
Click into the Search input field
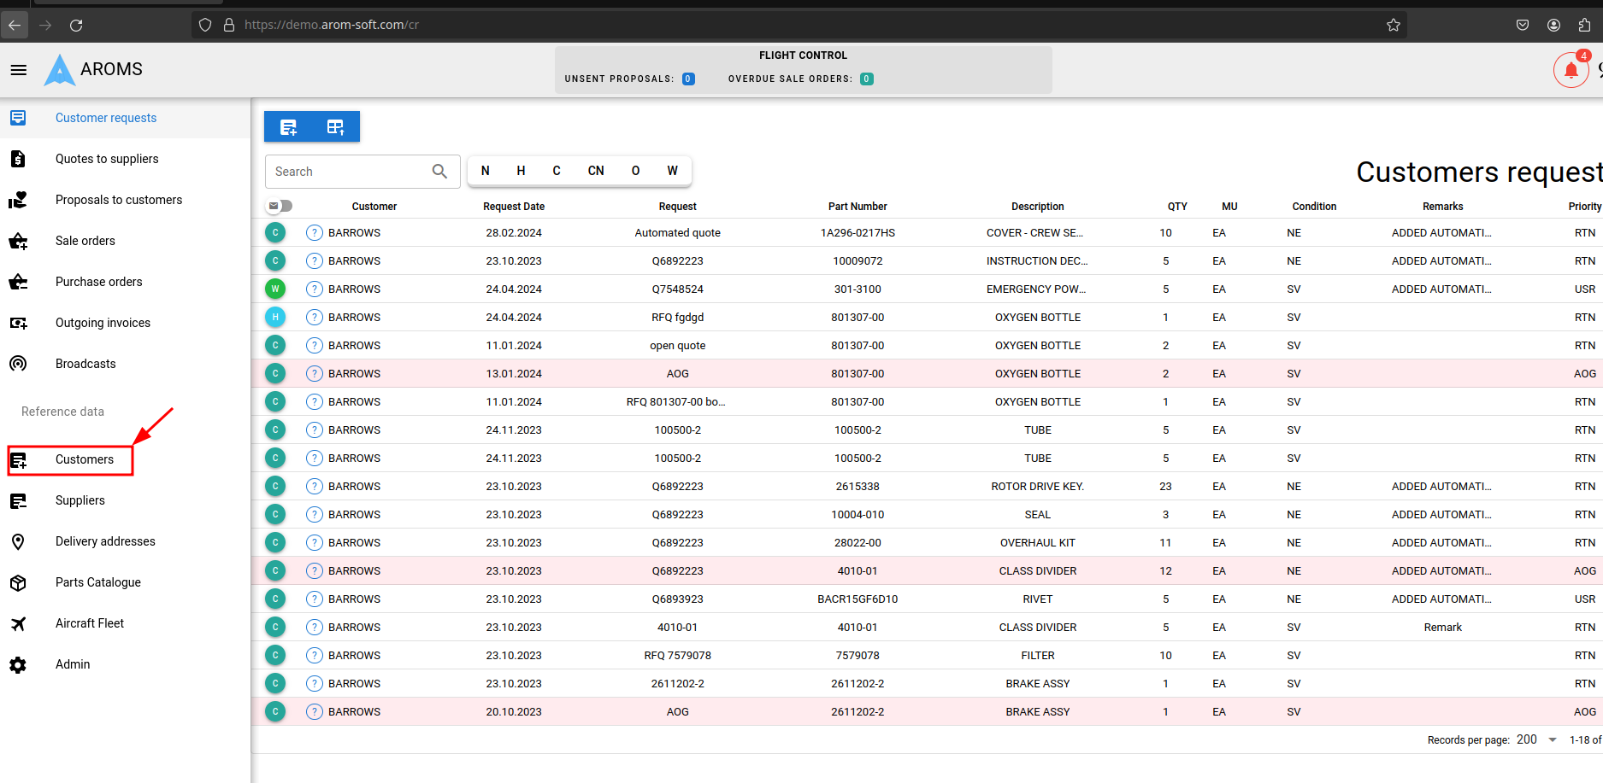point(349,172)
